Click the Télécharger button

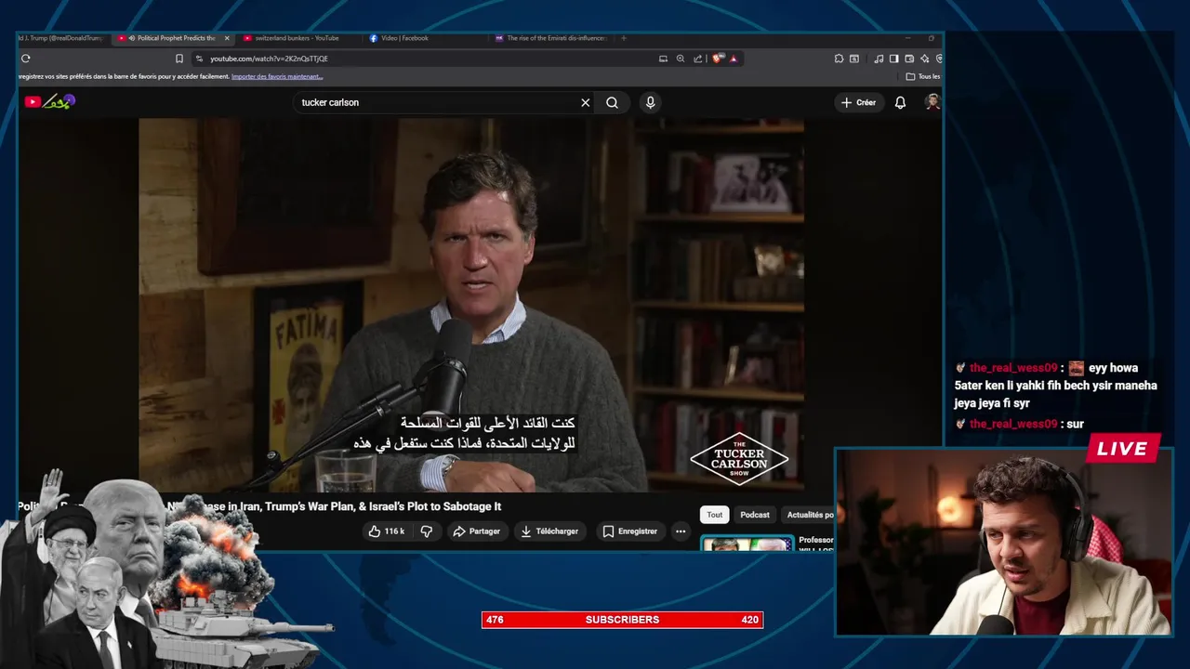click(549, 531)
